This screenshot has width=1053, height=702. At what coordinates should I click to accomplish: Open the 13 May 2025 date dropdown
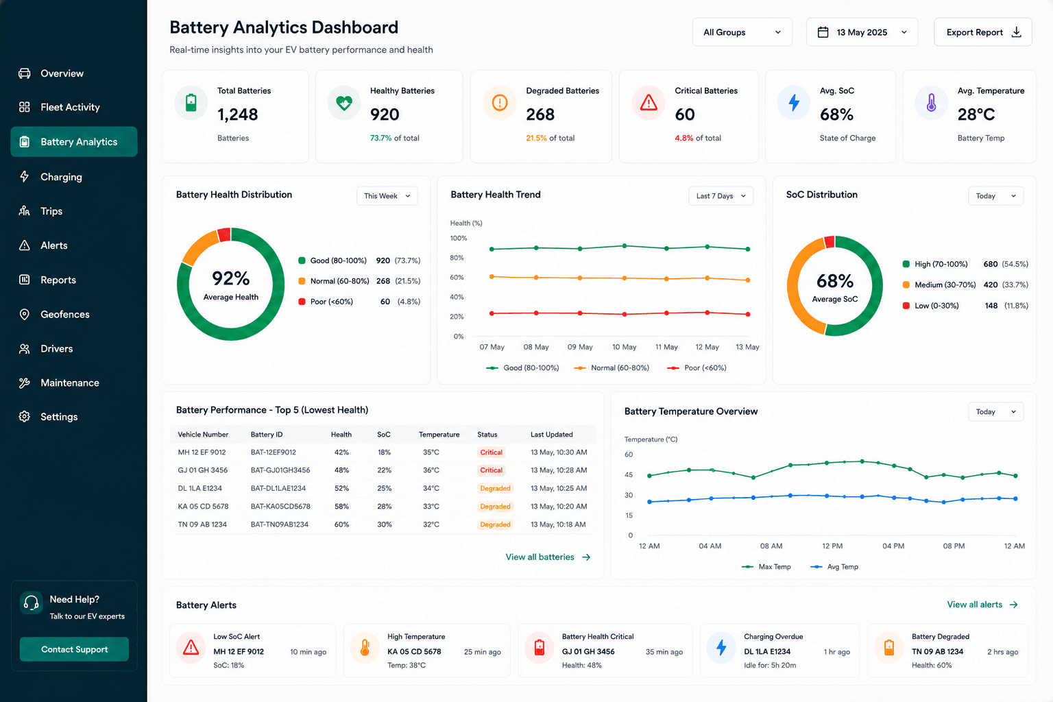[x=862, y=32]
